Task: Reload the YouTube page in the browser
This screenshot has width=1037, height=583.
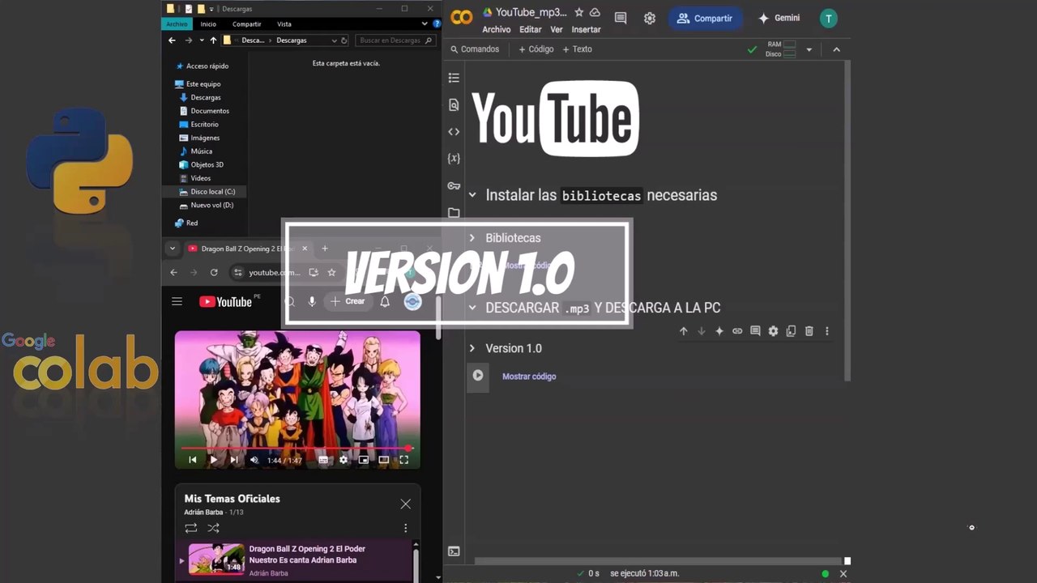Action: pos(214,273)
